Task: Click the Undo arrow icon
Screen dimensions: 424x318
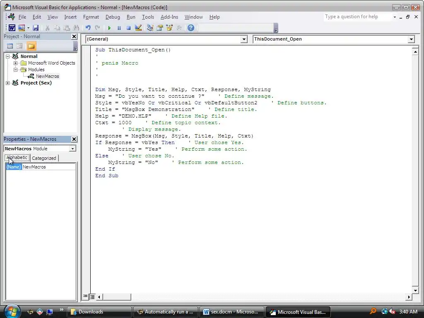Action: point(88,28)
